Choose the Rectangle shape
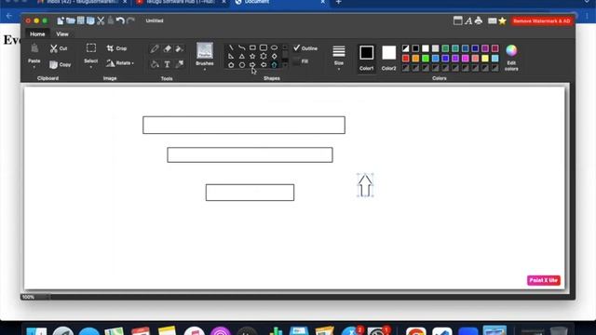Screen dimensions: 596x335 click(252, 47)
